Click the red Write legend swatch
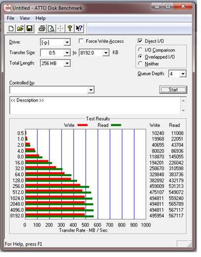The width and height of the screenshot is (201, 257). pyautogui.click(x=82, y=125)
